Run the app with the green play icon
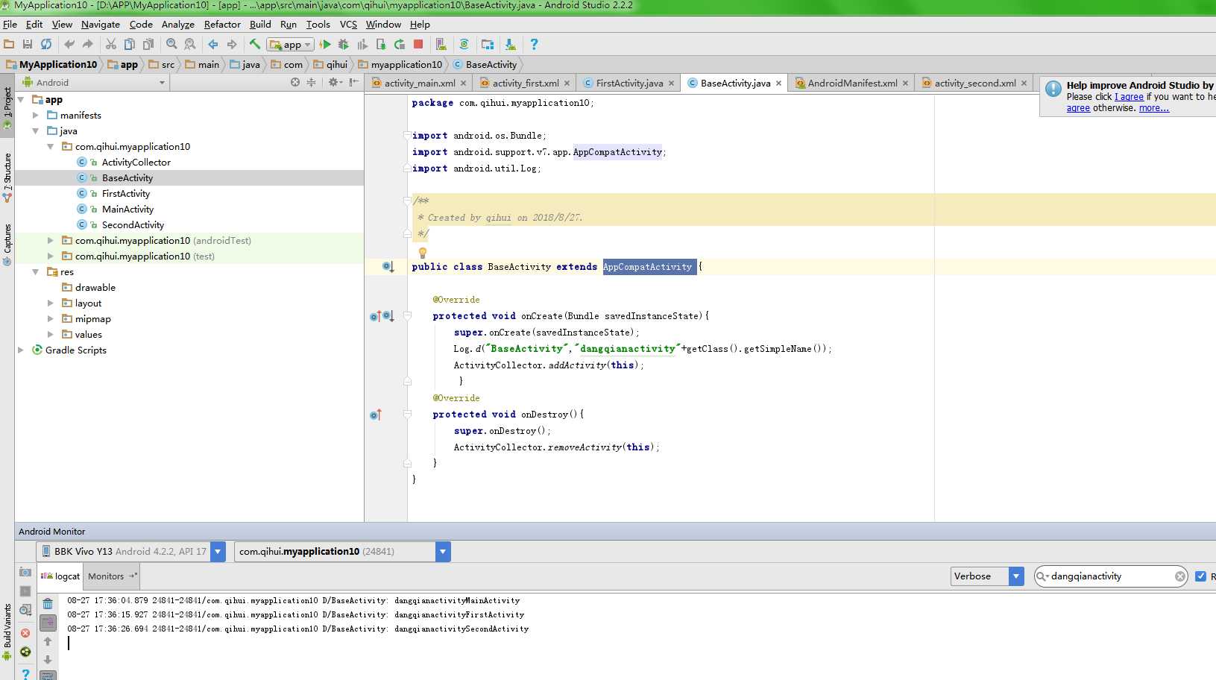Image resolution: width=1216 pixels, height=680 pixels. coord(325,45)
